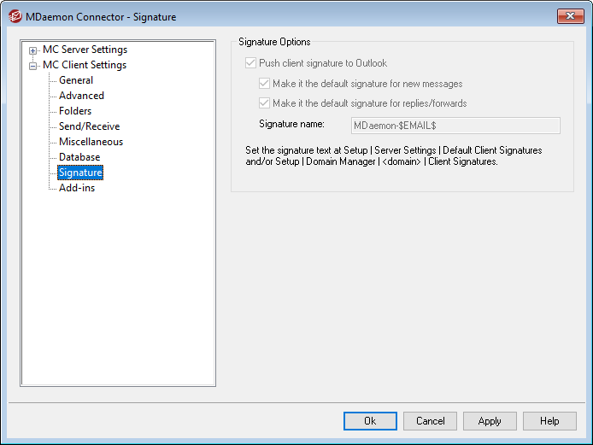The image size is (593, 445).
Task: Expand the MC Server Settings node
Action: pos(33,50)
